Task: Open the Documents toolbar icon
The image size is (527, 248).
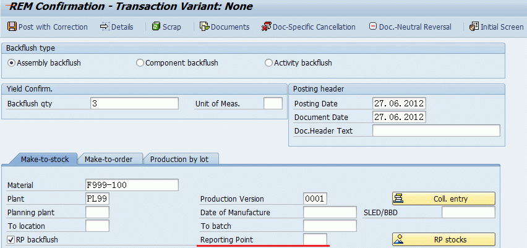Action: [x=204, y=27]
